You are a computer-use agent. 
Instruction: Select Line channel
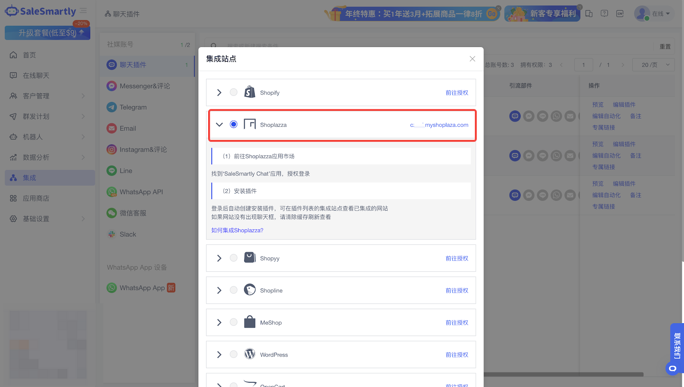pyautogui.click(x=147, y=170)
